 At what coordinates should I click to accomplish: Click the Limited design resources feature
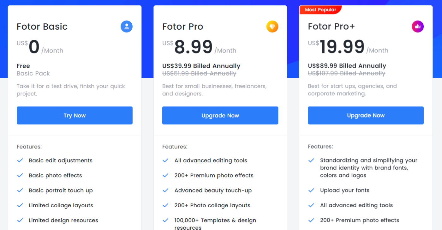(63, 221)
